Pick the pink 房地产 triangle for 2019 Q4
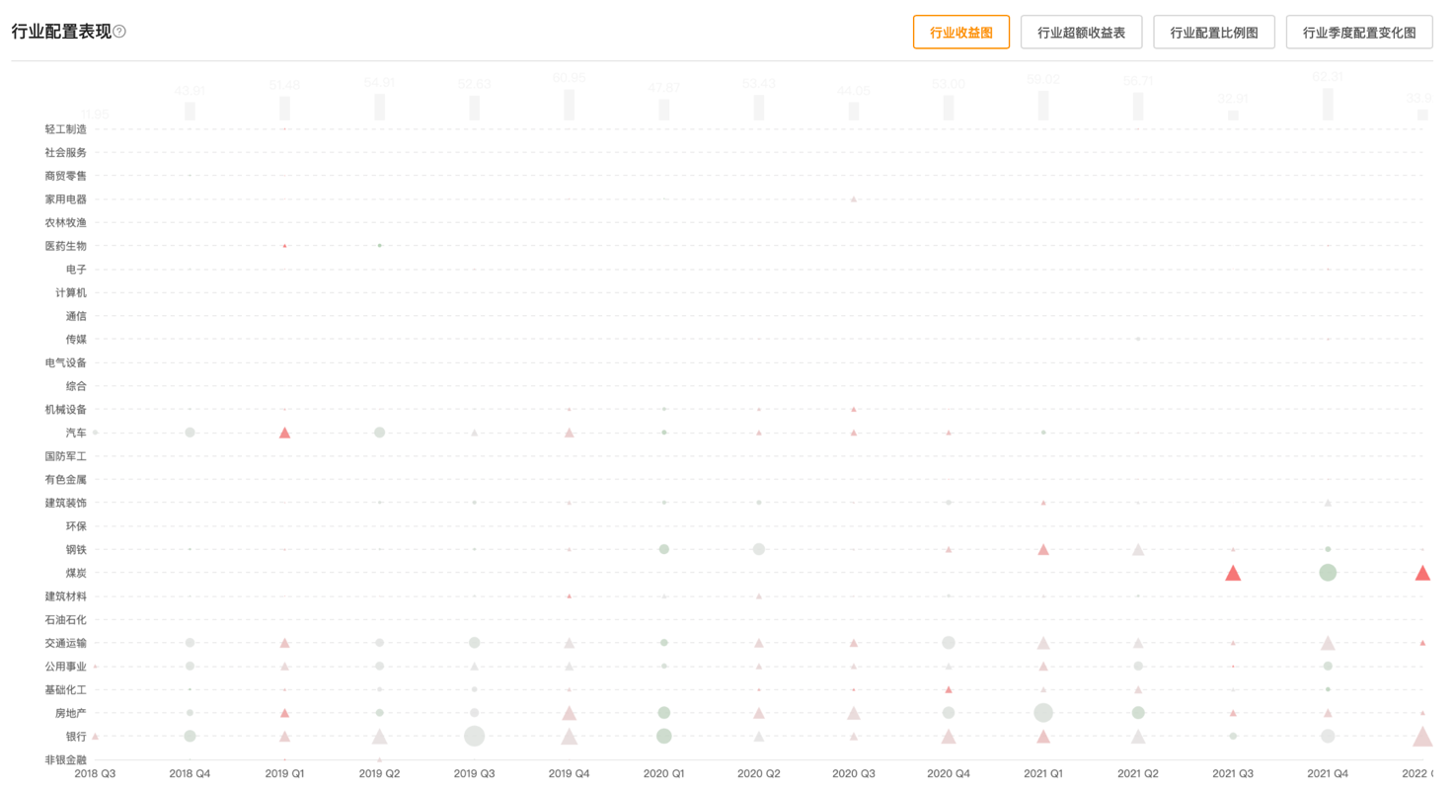 570,713
